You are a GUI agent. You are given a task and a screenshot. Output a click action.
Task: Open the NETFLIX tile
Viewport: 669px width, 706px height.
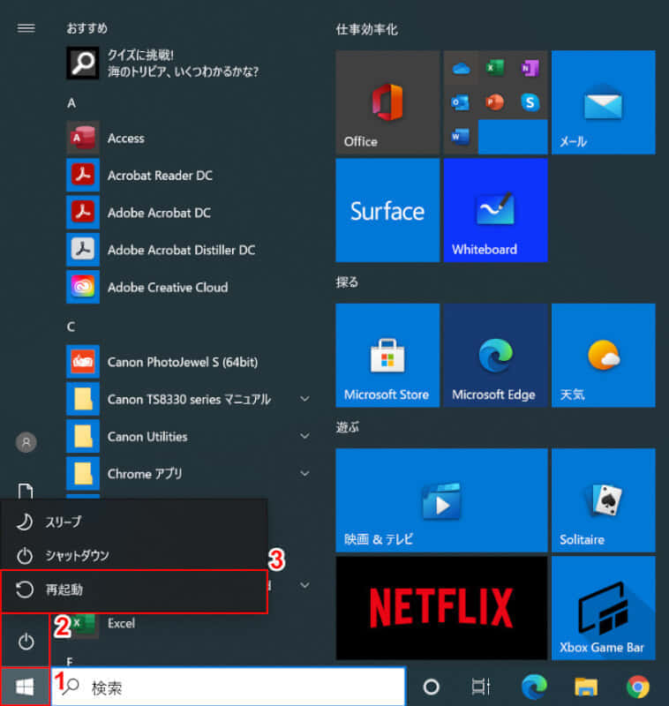(x=441, y=608)
